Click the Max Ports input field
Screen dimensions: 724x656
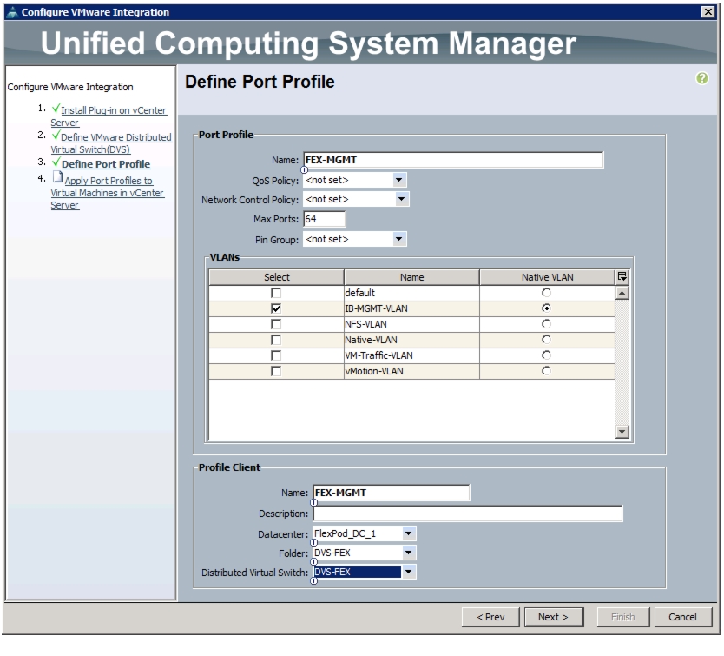coord(324,219)
